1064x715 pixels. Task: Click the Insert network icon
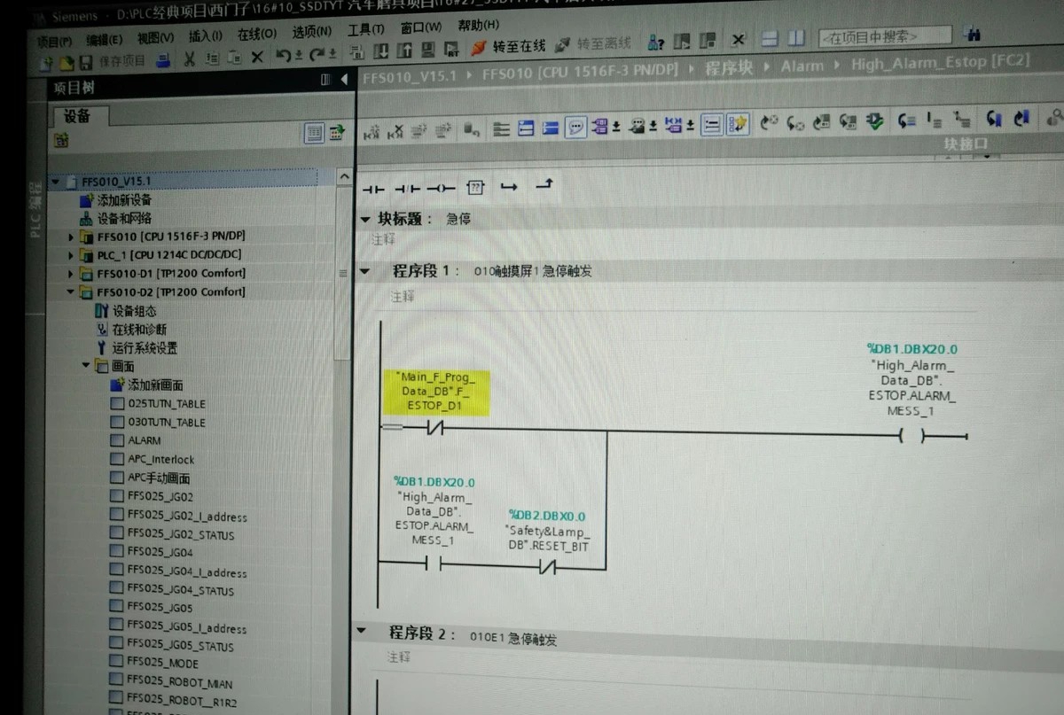click(x=372, y=132)
